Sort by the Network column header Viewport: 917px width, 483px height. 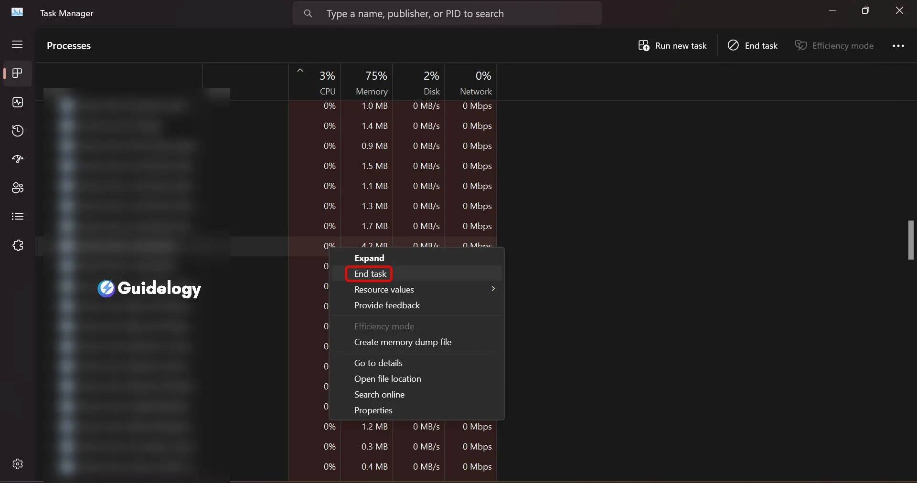471,82
